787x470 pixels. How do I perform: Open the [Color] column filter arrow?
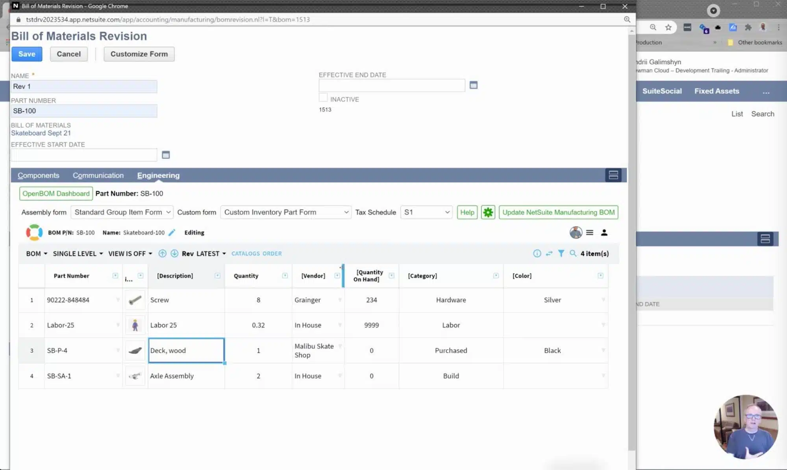pos(600,275)
